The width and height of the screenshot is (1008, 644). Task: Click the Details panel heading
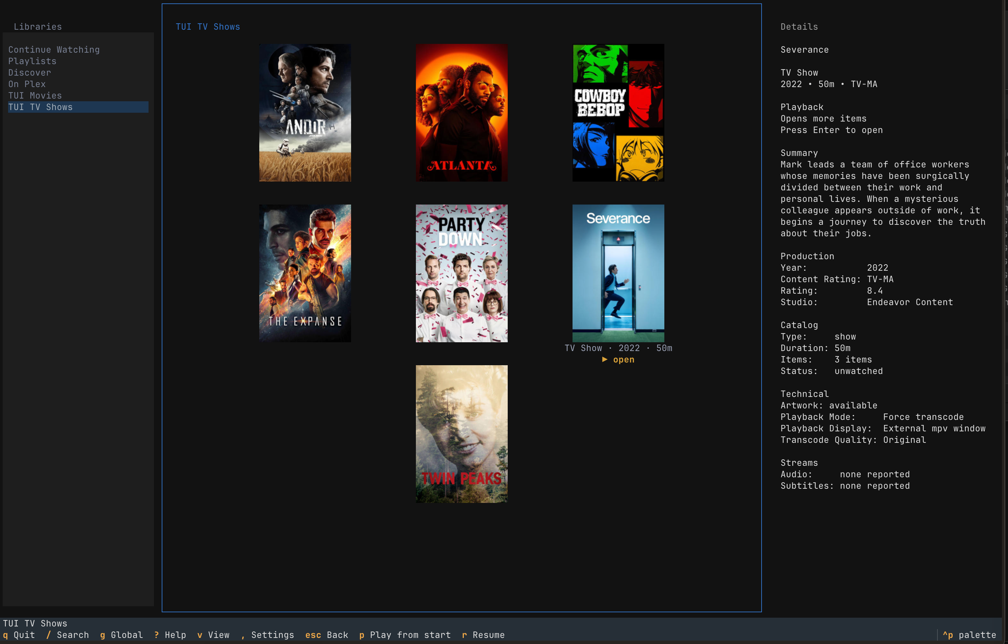(799, 27)
